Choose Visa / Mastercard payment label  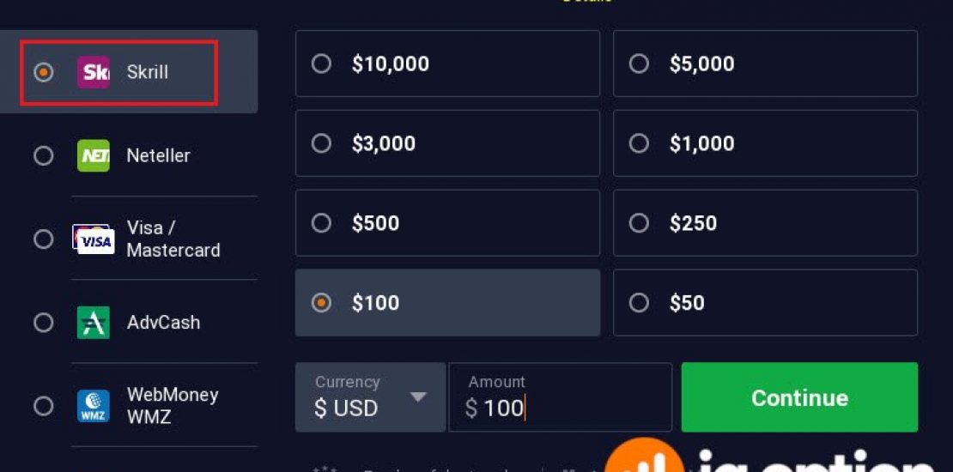173,239
